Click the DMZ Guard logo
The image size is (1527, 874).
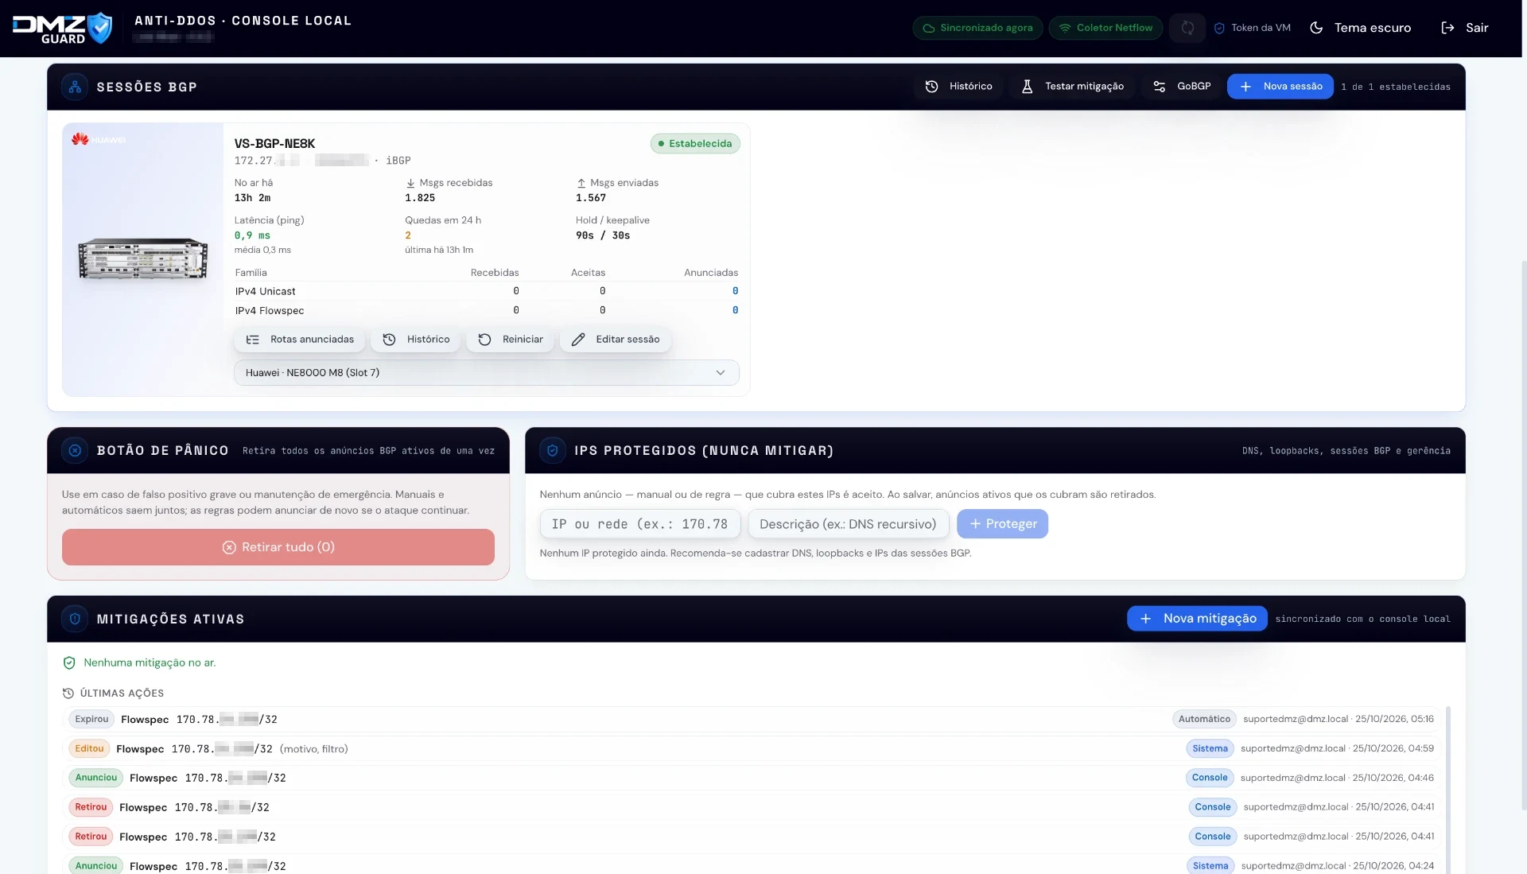[x=62, y=28]
